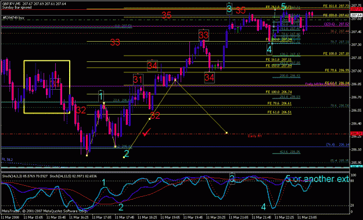Click the white 207.64 current price tag
363x220 pixels.
click(356, 16)
